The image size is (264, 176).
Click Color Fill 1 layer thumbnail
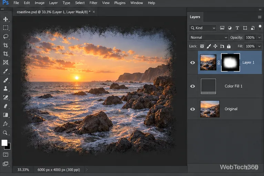click(x=208, y=86)
